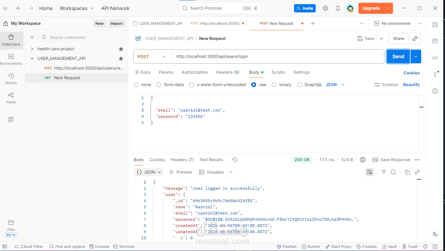
Task: Go forward with the right arrow
Action: click(x=31, y=8)
